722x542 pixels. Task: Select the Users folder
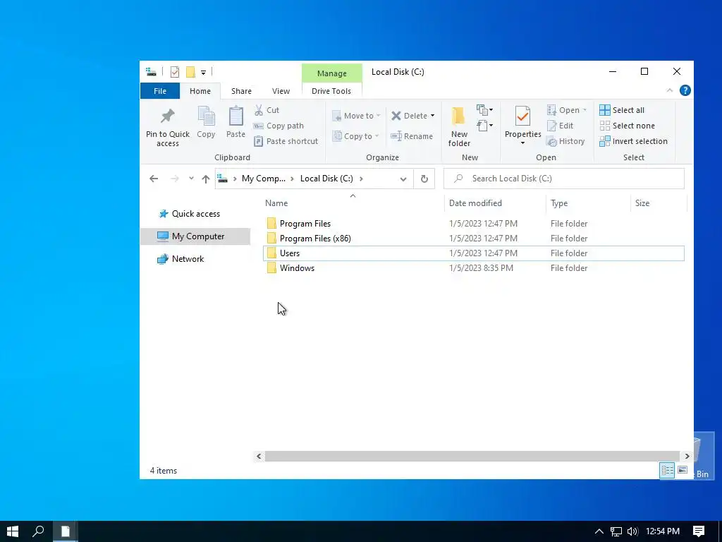(x=473, y=253)
